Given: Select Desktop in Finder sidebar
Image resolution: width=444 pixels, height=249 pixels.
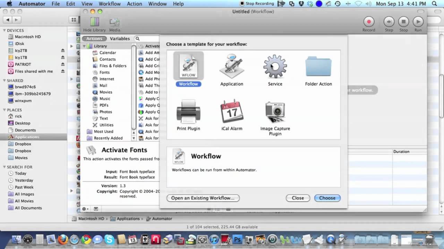Looking at the screenshot, I should (x=23, y=123).
